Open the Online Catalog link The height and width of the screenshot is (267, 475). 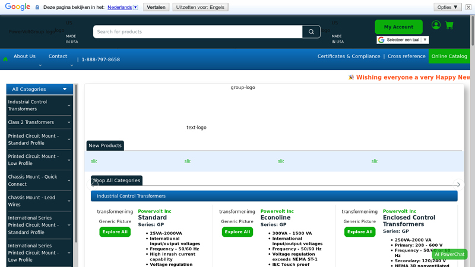click(449, 56)
